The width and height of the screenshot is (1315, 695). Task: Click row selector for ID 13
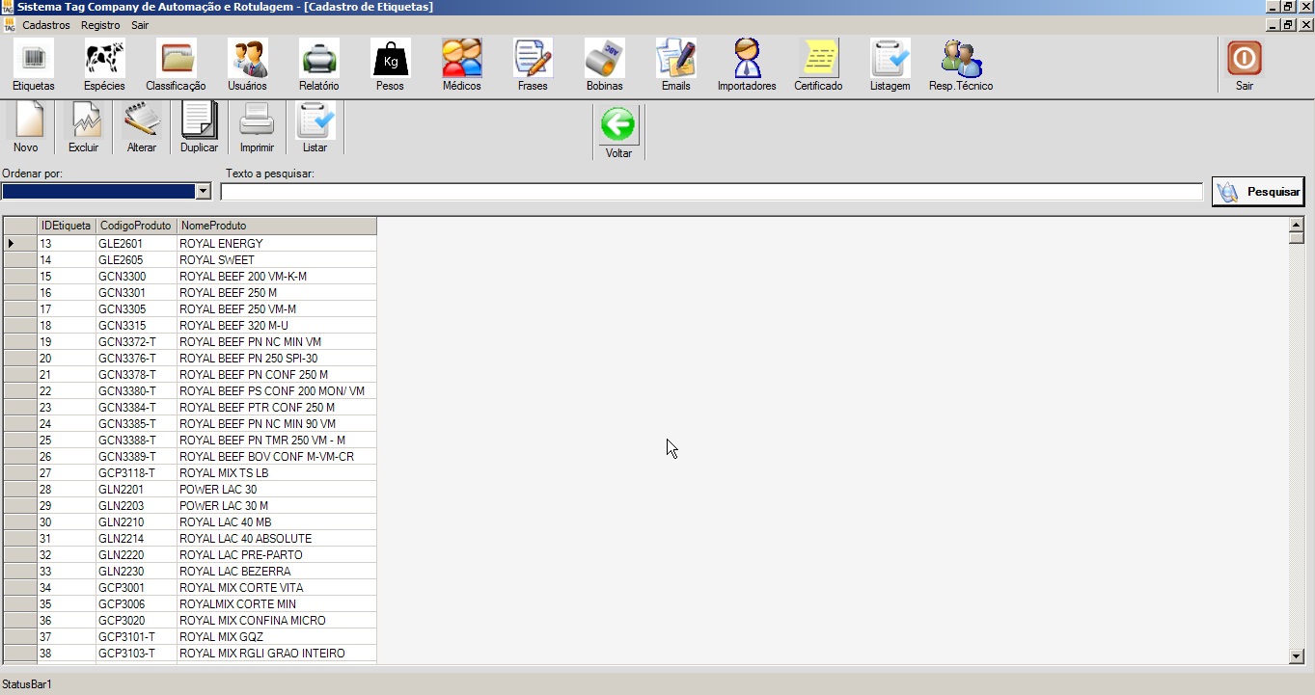tap(20, 244)
